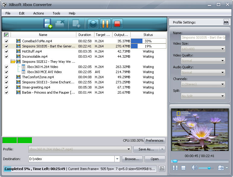
Task: Click the water lily preview thumbnail
Action: 200,130
